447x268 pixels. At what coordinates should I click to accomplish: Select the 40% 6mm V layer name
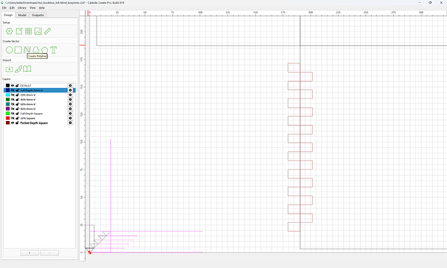pos(28,100)
